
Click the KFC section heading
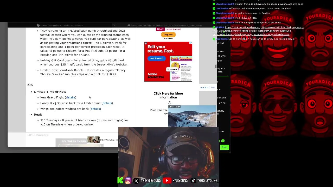30,85
